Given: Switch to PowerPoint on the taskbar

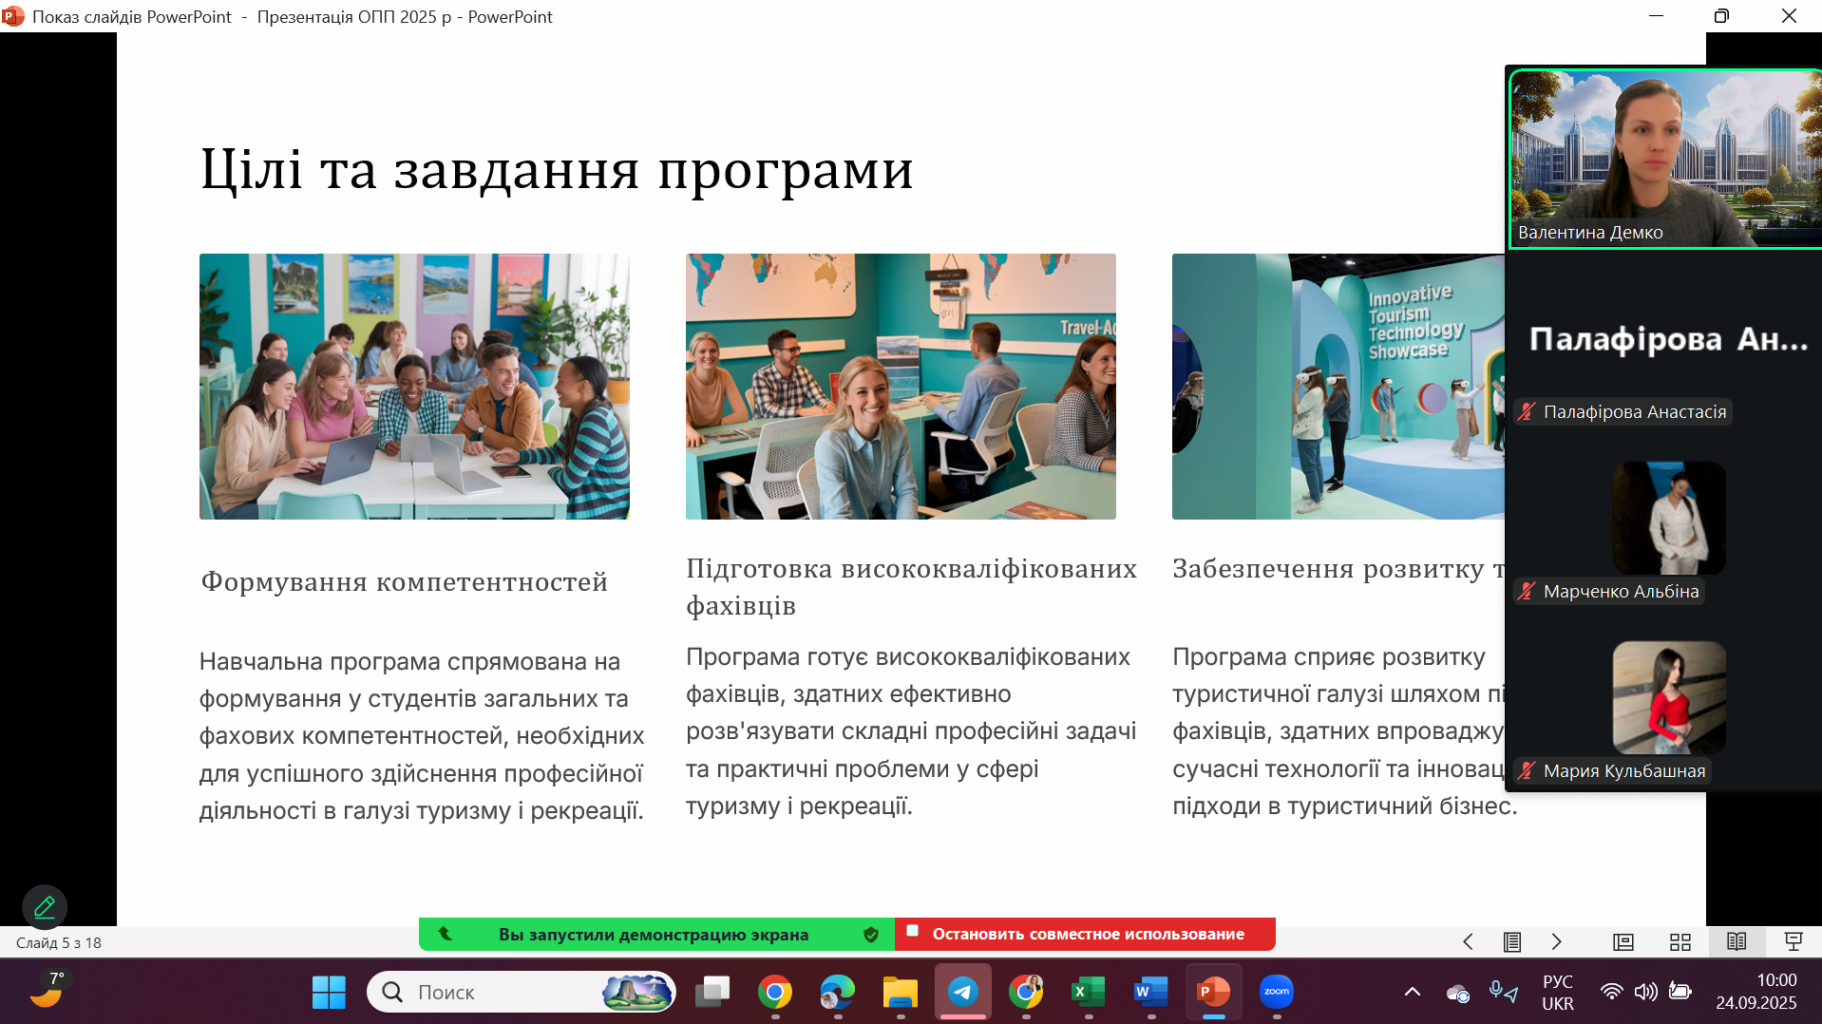Looking at the screenshot, I should (x=1214, y=993).
